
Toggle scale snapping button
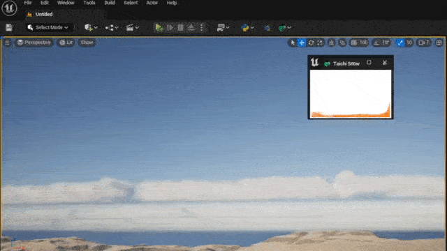pos(400,43)
